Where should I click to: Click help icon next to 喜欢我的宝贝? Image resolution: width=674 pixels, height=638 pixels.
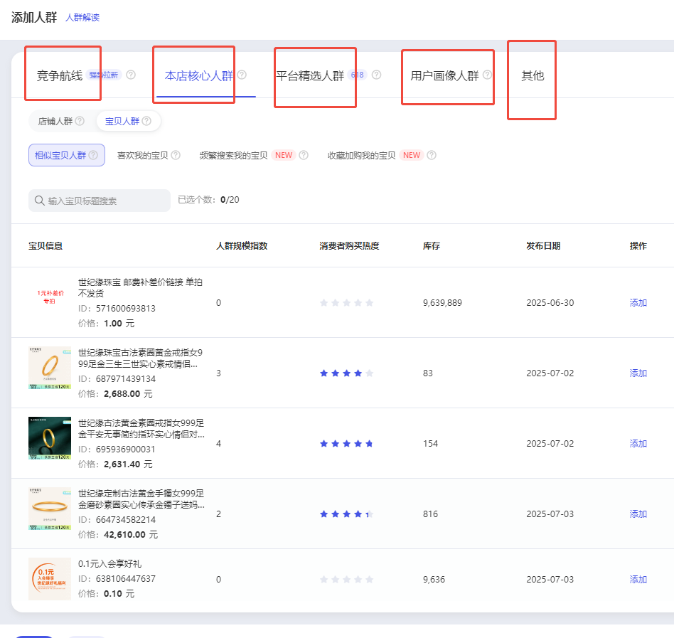(x=176, y=155)
